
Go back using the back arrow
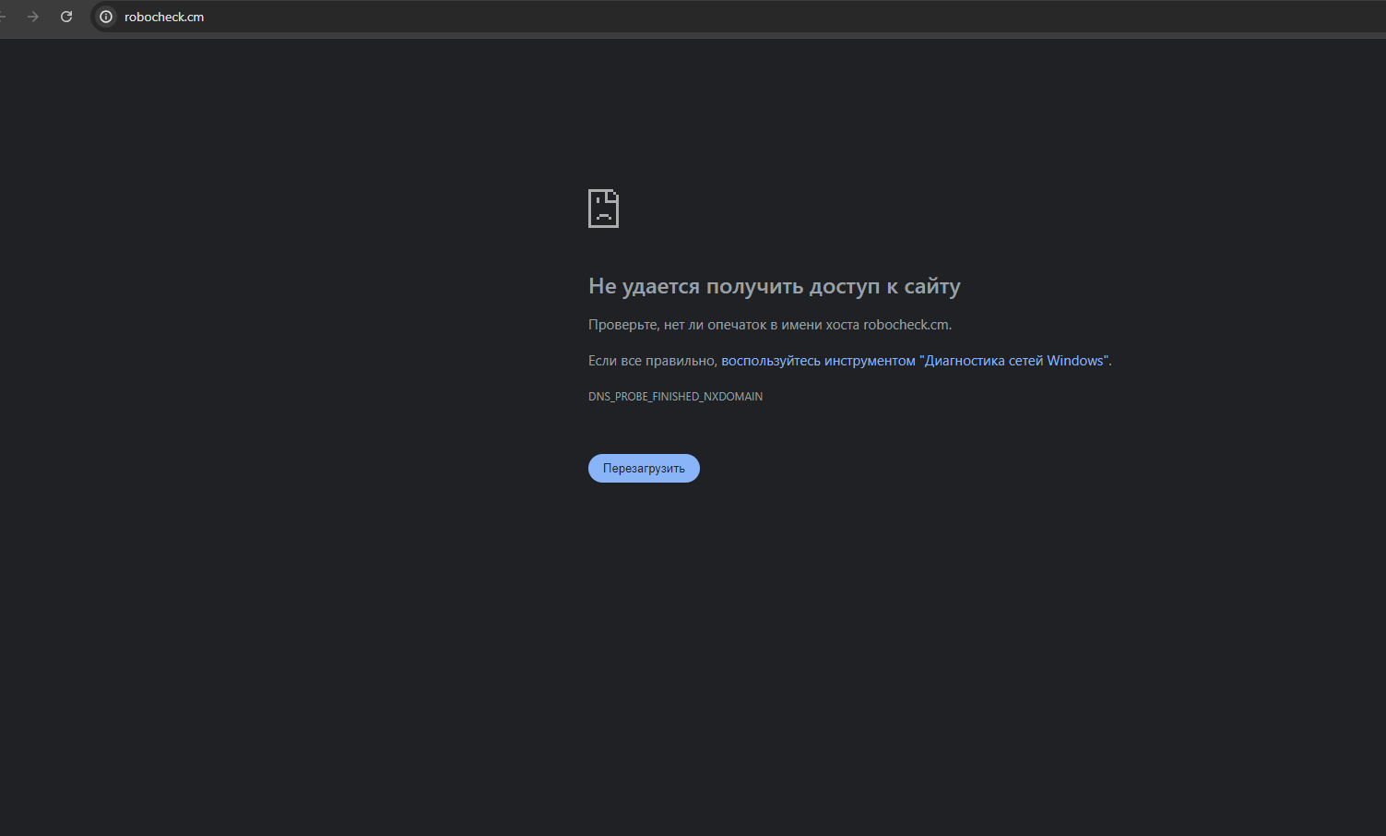pos(3,17)
